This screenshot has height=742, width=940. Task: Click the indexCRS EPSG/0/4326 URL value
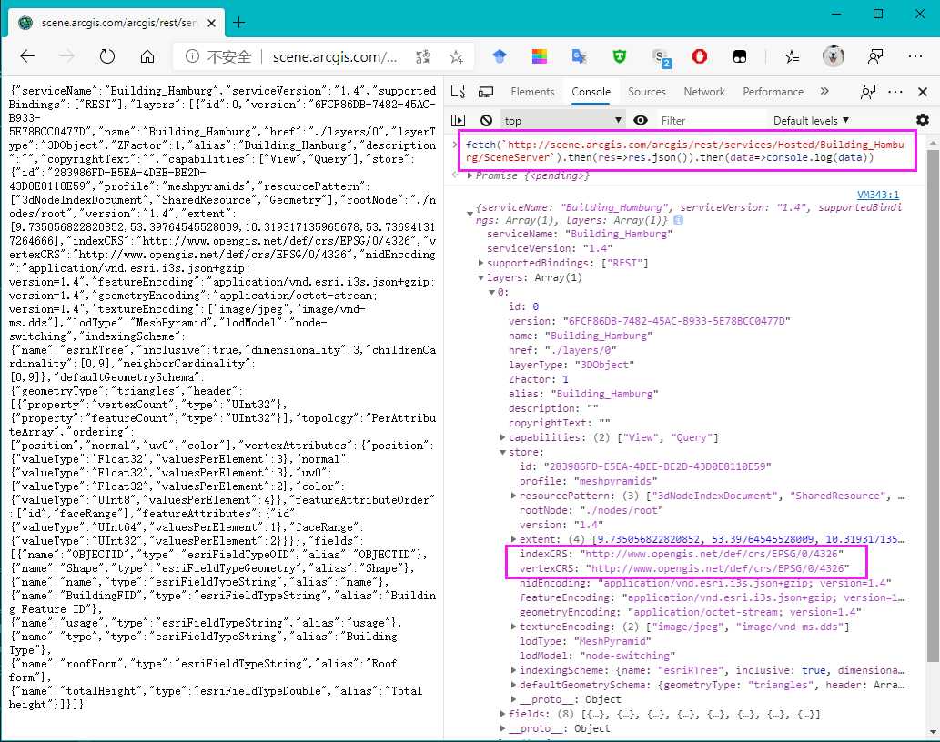[711, 554]
